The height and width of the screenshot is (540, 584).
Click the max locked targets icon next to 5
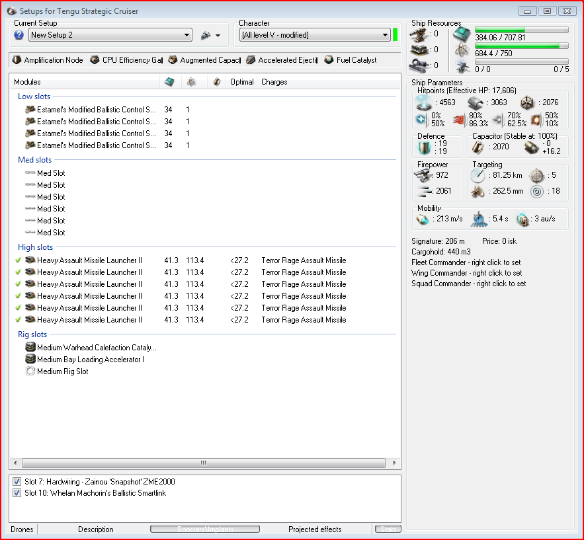(536, 175)
